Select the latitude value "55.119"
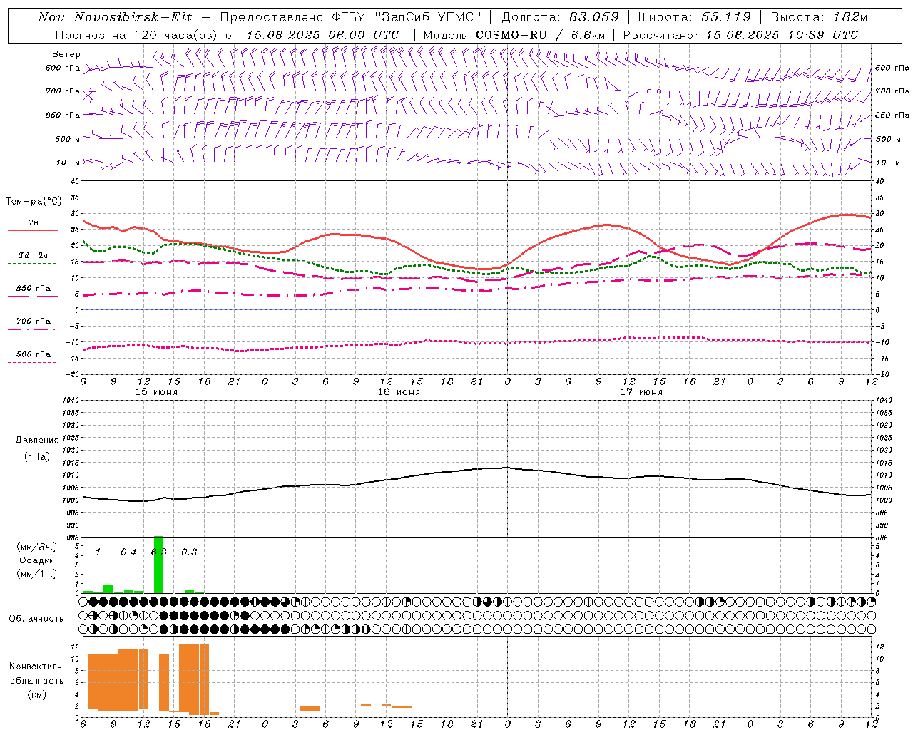This screenshot has width=913, height=730. [726, 17]
